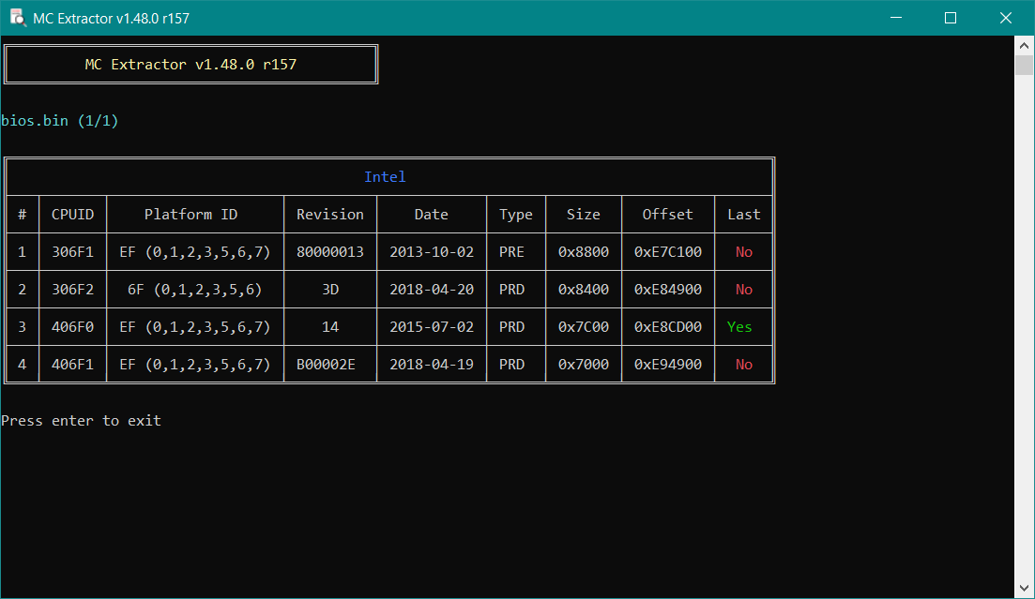Screen dimensions: 1035x599
Task: Click 'MC Extractor v1.48.0 r157' banner box
Action: click(190, 64)
